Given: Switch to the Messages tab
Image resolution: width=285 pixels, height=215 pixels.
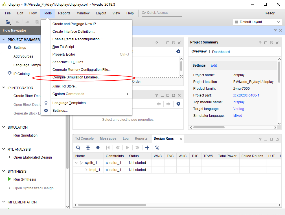Looking at the screenshot, I should (x=108, y=139).
